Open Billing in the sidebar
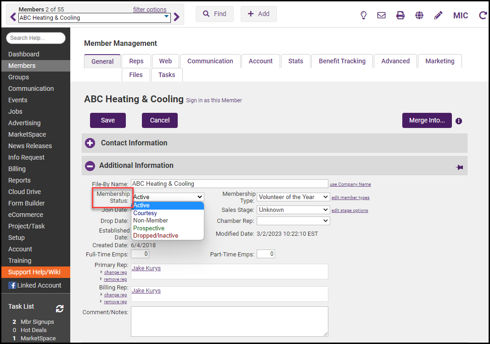Screen dimensions: 490x344 [17, 169]
